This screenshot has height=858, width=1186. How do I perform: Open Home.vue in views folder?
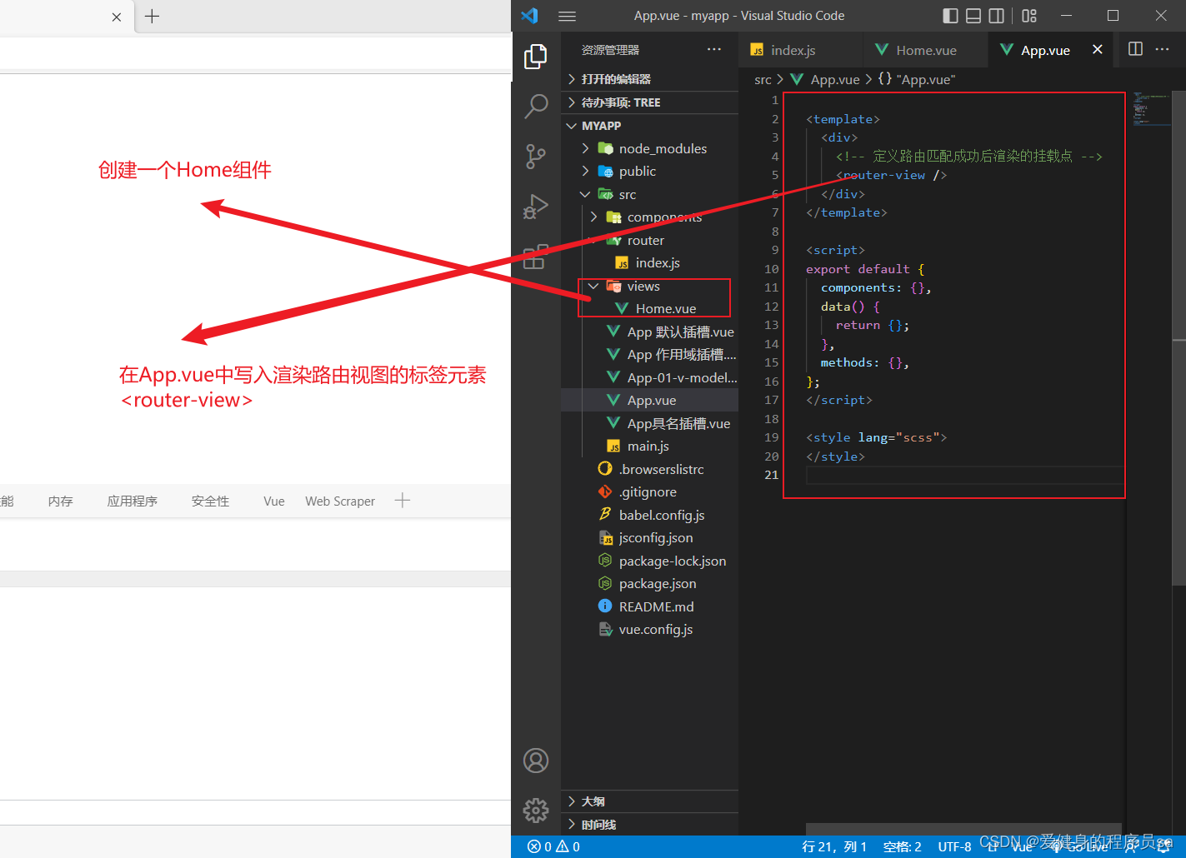pos(649,308)
